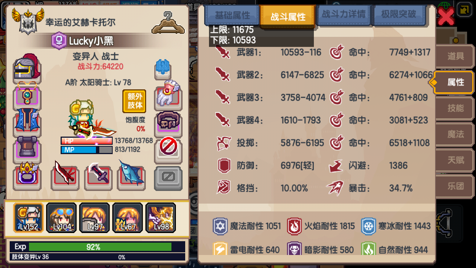The height and width of the screenshot is (268, 476).
Task: Click the forbidden red circle slot
Action: coord(168,149)
